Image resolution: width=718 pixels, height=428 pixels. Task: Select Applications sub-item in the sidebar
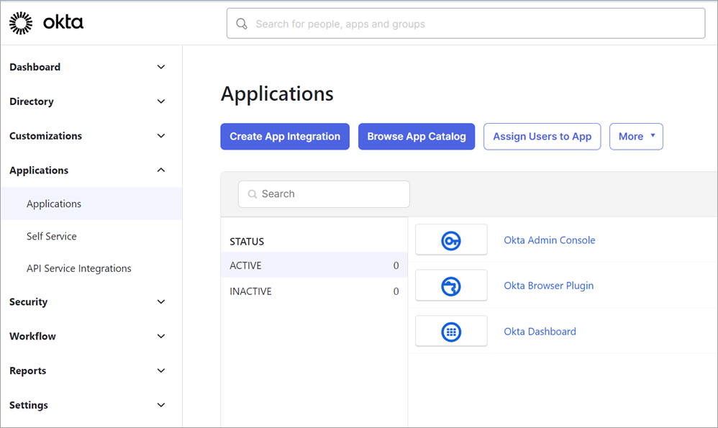click(x=91, y=204)
